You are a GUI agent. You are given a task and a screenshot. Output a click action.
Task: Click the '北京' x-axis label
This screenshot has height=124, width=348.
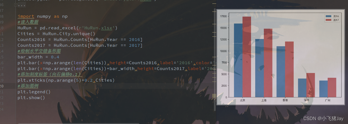click(242, 100)
